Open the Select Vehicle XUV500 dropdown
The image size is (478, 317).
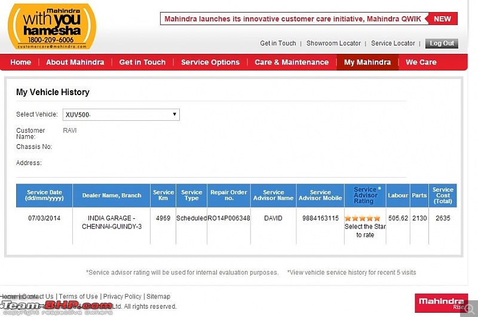(x=121, y=115)
